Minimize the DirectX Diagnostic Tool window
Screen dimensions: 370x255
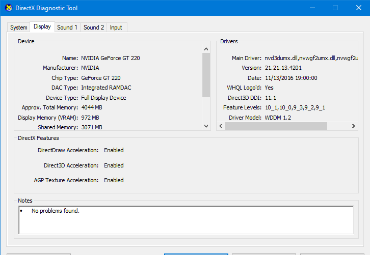pos(312,8)
